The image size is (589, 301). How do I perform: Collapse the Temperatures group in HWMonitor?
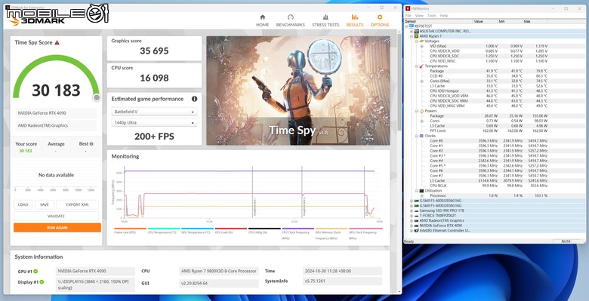tap(417, 66)
